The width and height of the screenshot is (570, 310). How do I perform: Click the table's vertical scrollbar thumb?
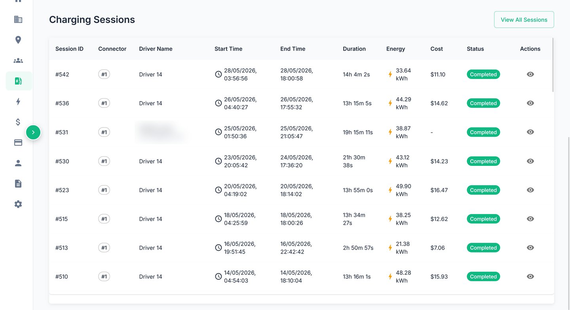[553, 65]
